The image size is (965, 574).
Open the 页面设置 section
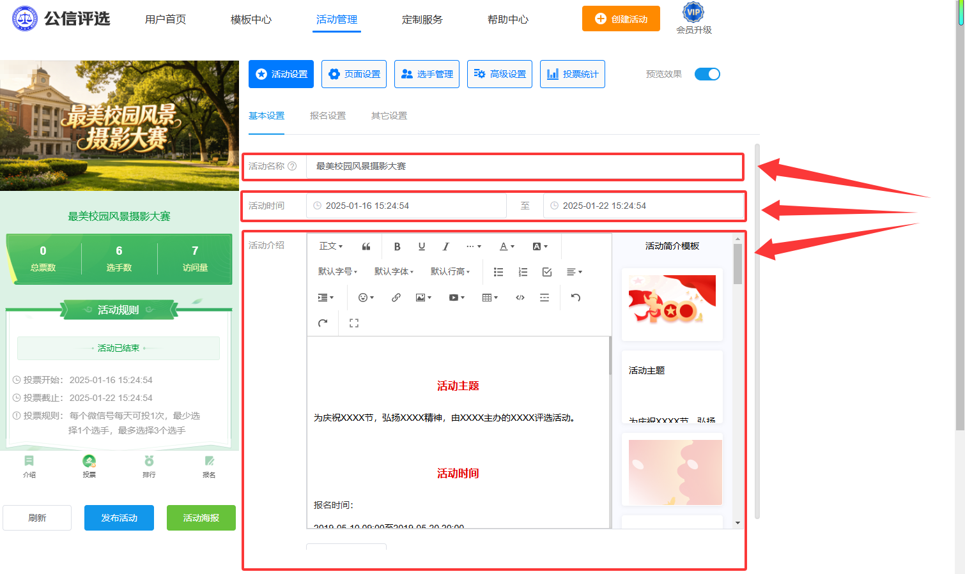(354, 74)
